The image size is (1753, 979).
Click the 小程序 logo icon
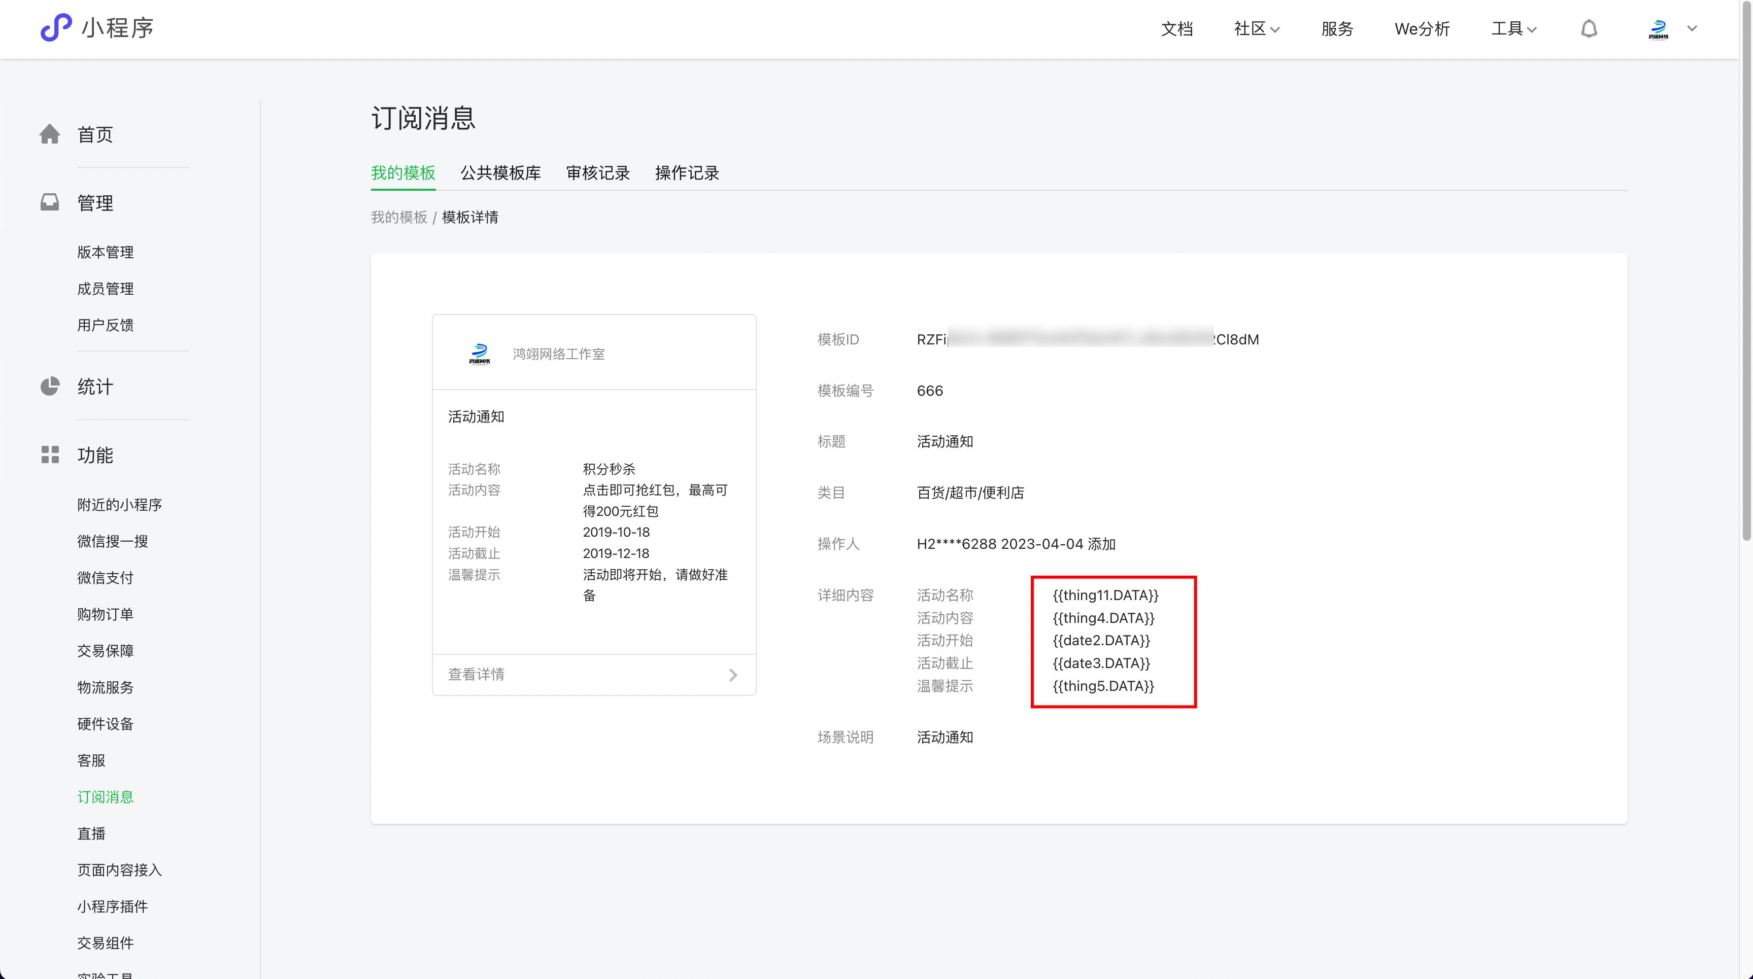tap(55, 27)
